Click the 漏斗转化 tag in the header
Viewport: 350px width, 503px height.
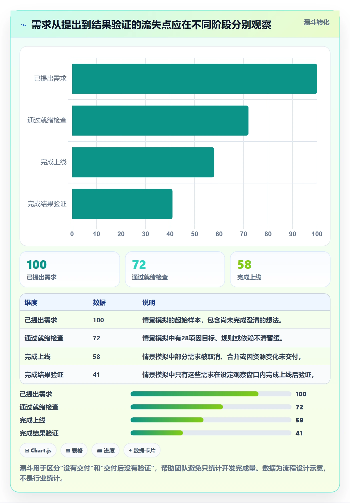316,23
